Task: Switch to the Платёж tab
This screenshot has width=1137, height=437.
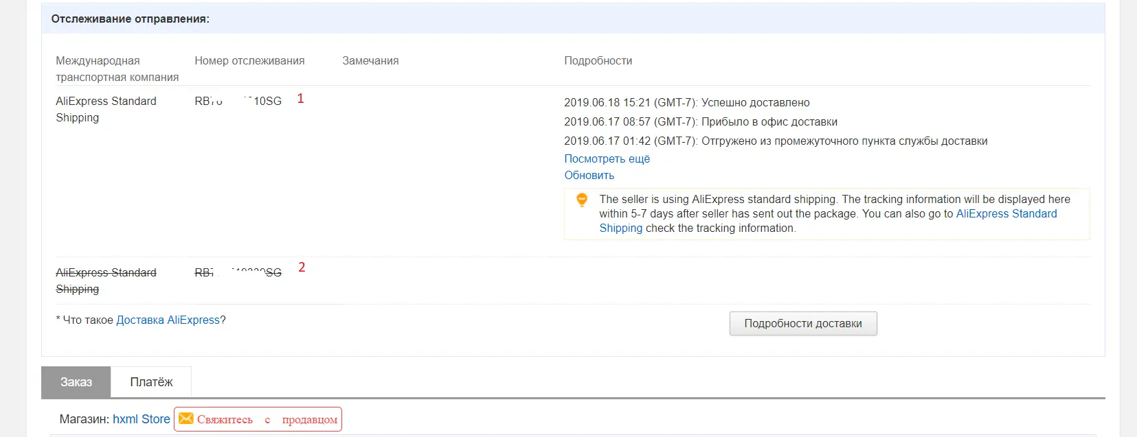Action: (x=151, y=382)
